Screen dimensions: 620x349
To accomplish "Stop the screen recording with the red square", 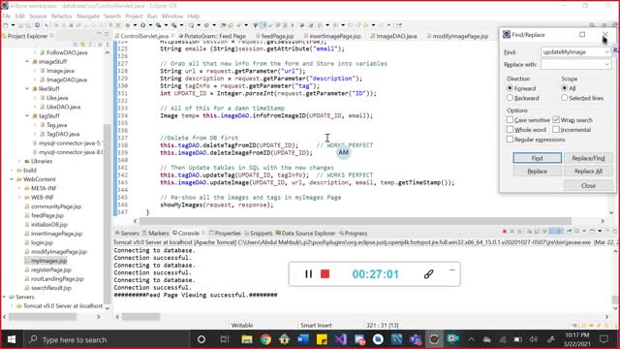I will [x=325, y=273].
